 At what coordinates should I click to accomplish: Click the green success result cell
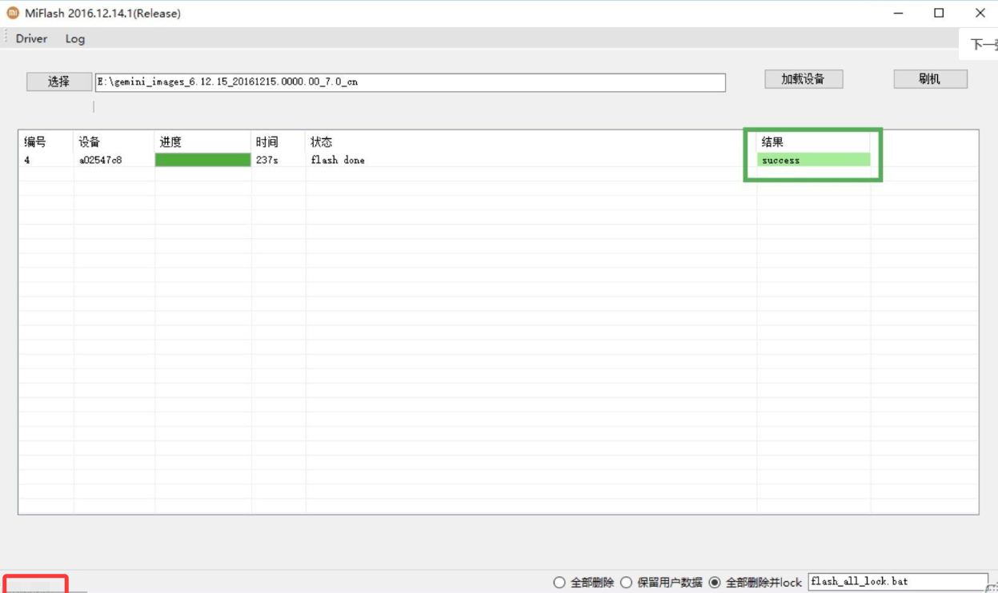pyautogui.click(x=814, y=160)
